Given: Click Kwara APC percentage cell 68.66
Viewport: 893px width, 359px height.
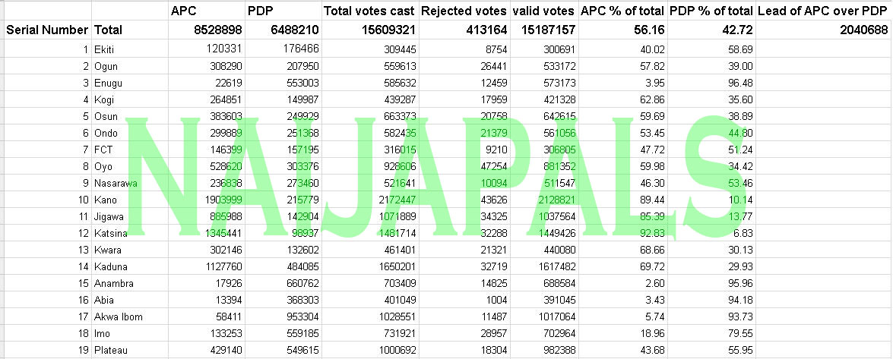Looking at the screenshot, I should coord(623,250).
